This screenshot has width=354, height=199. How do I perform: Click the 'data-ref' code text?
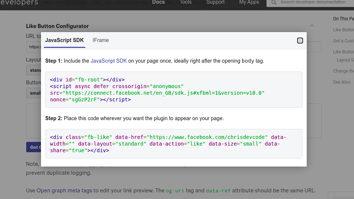218,191
